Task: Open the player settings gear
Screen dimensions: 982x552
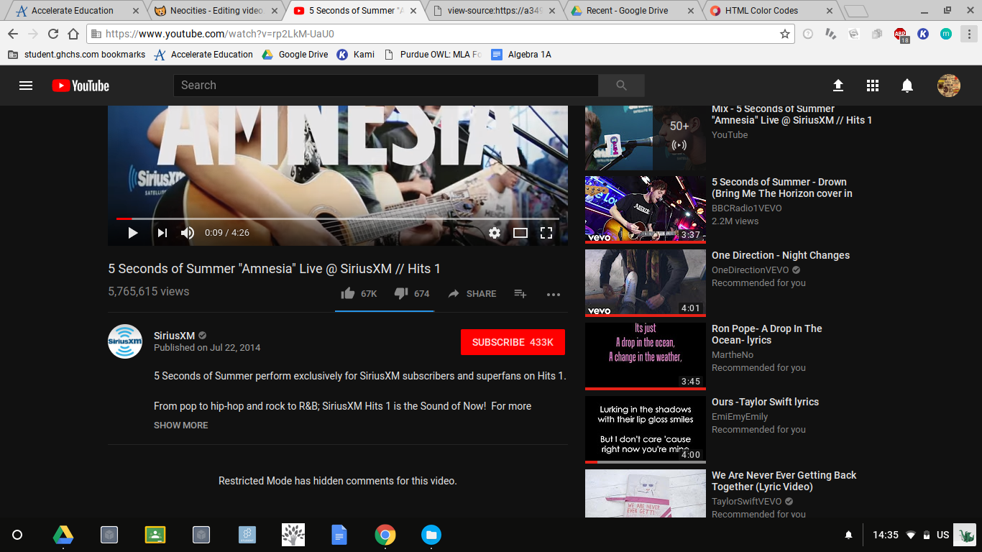Action: click(x=495, y=233)
